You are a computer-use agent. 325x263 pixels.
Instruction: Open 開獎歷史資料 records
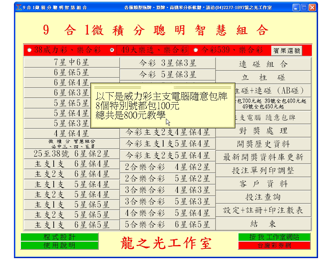(263, 144)
